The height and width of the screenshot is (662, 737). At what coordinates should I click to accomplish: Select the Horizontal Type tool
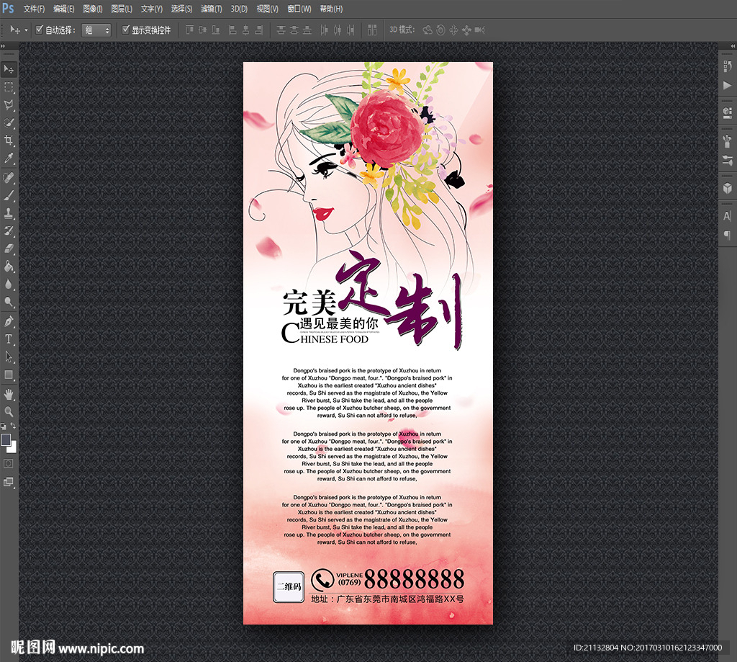point(9,339)
